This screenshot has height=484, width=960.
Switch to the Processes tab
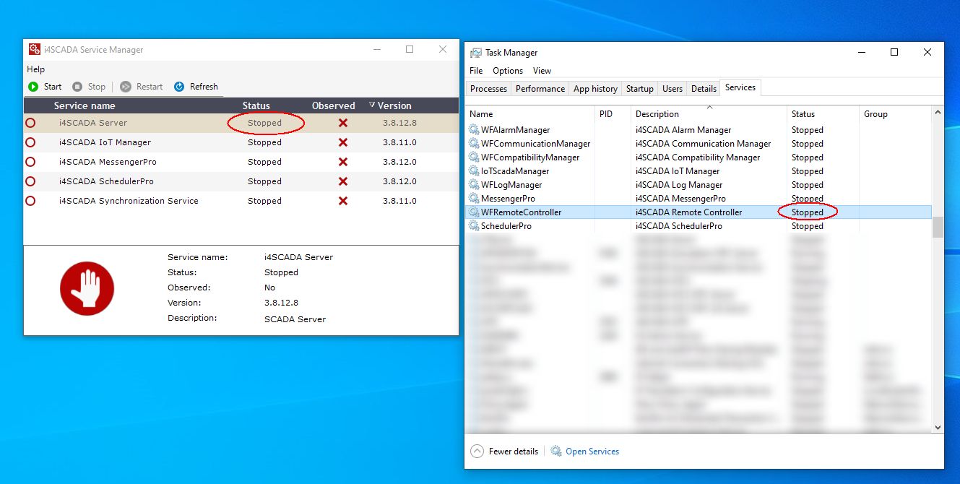click(x=489, y=89)
